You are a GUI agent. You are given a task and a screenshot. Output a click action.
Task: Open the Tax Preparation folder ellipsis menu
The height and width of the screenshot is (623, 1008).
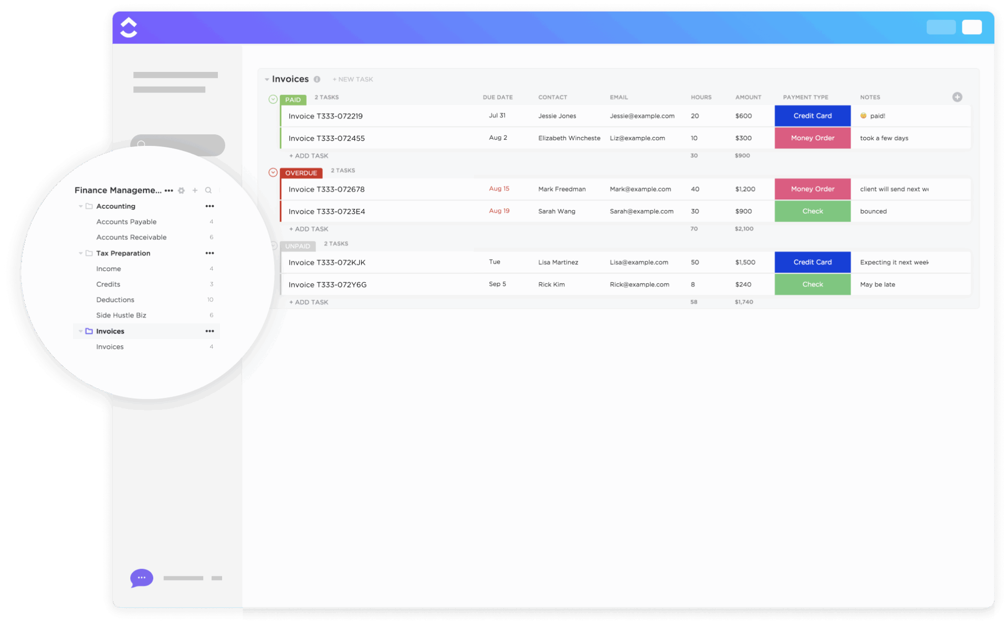(x=209, y=253)
